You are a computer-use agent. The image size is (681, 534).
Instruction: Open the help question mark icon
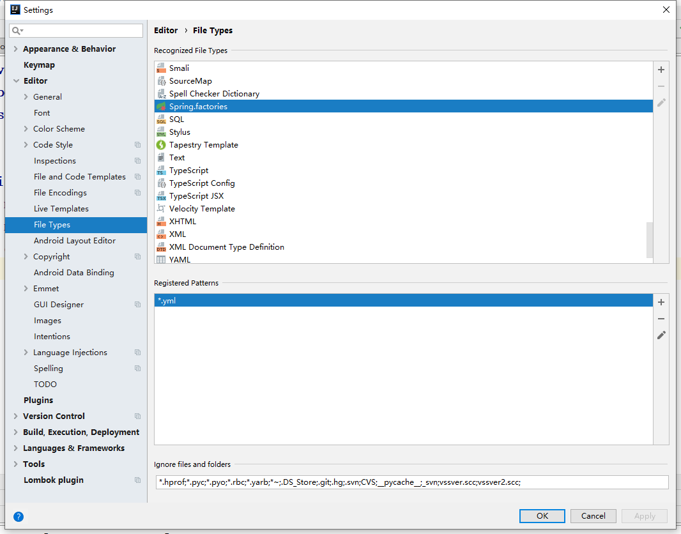coord(19,517)
